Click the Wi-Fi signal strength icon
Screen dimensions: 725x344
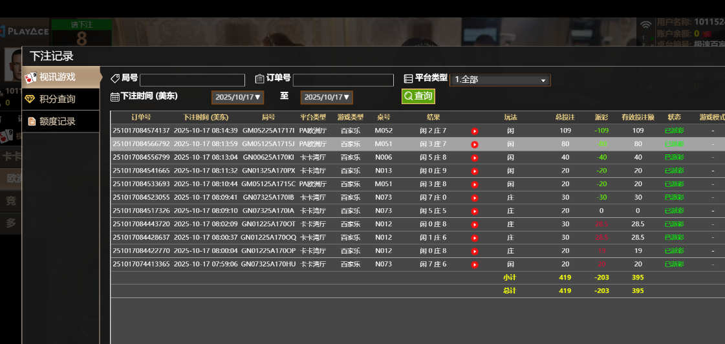coord(645,25)
